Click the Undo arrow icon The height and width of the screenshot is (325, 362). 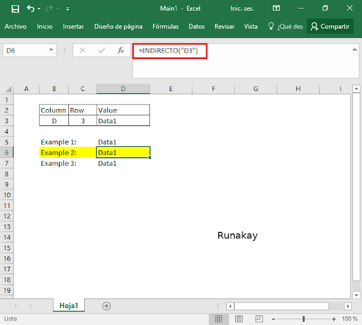(31, 9)
